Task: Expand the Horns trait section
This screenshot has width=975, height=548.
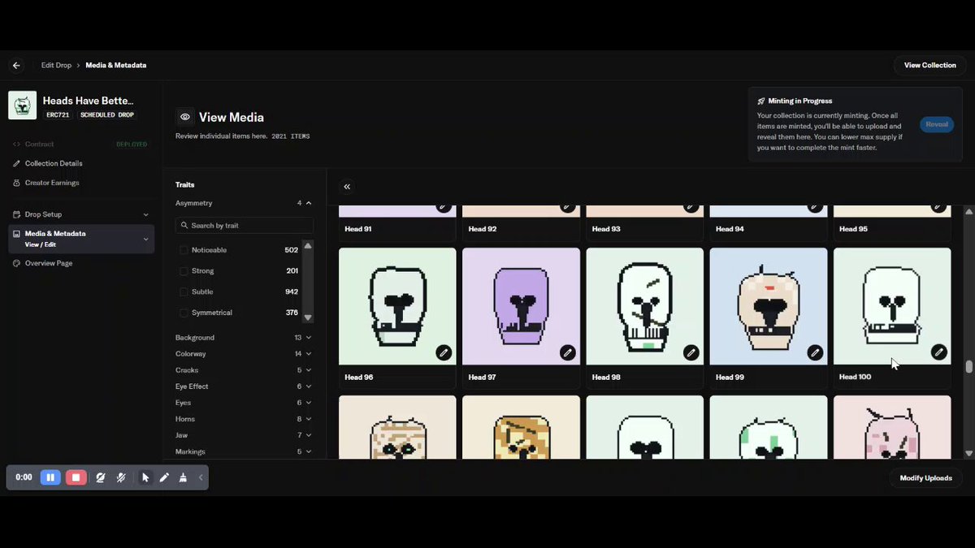Action: click(x=309, y=419)
